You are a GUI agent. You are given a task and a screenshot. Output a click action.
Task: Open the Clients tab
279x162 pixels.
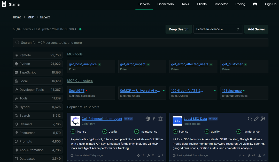[202, 4]
